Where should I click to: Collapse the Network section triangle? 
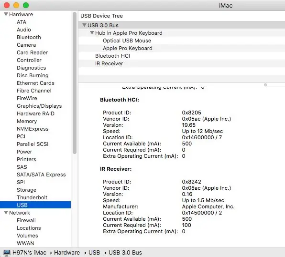[x=6, y=212]
